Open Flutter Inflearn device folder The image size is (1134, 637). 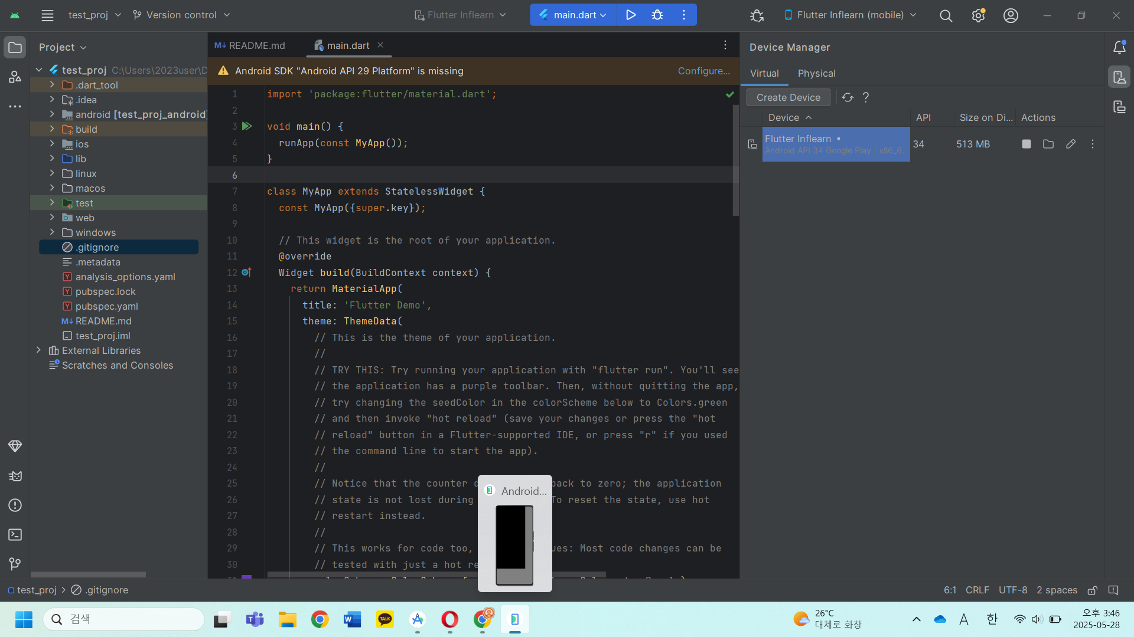(x=1048, y=144)
